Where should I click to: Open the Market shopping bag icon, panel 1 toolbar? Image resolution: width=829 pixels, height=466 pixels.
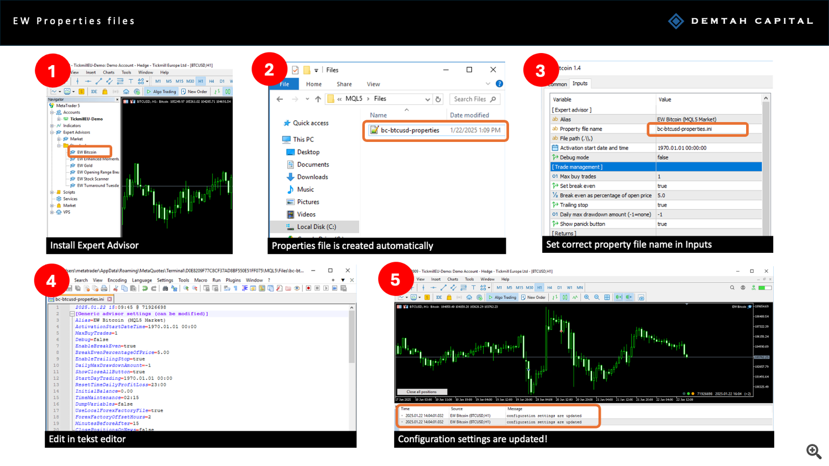point(105,92)
